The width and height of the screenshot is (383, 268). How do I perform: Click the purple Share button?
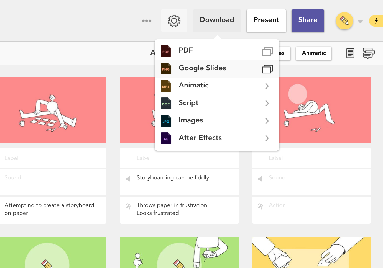pyautogui.click(x=308, y=20)
